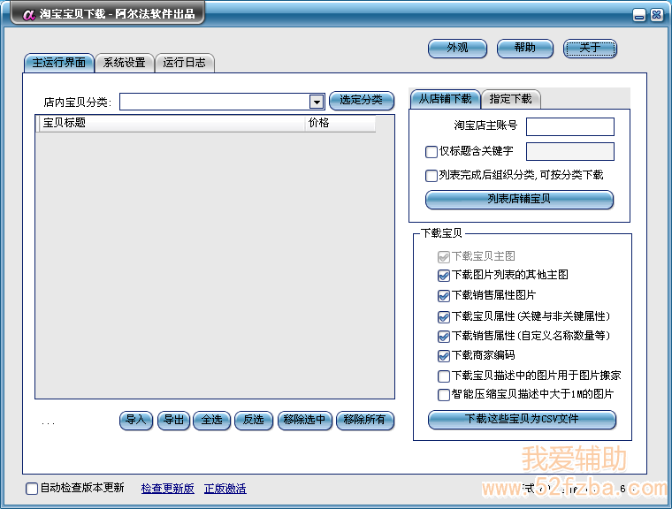Click the 宝贝标题 column header
Screen dimensions: 672x509
tap(172, 123)
